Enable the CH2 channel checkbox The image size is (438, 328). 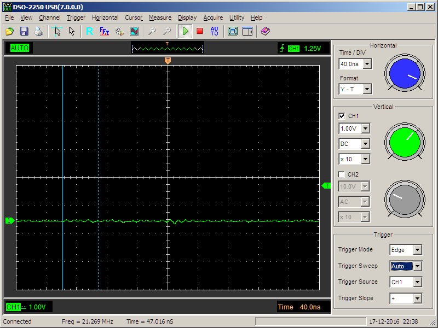click(x=342, y=174)
